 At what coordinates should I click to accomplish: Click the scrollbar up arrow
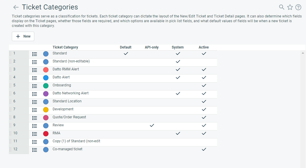303,53
